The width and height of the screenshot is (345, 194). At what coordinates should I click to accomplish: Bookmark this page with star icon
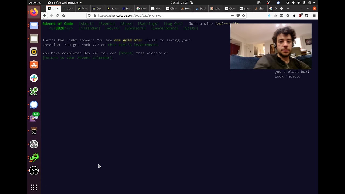(x=243, y=16)
